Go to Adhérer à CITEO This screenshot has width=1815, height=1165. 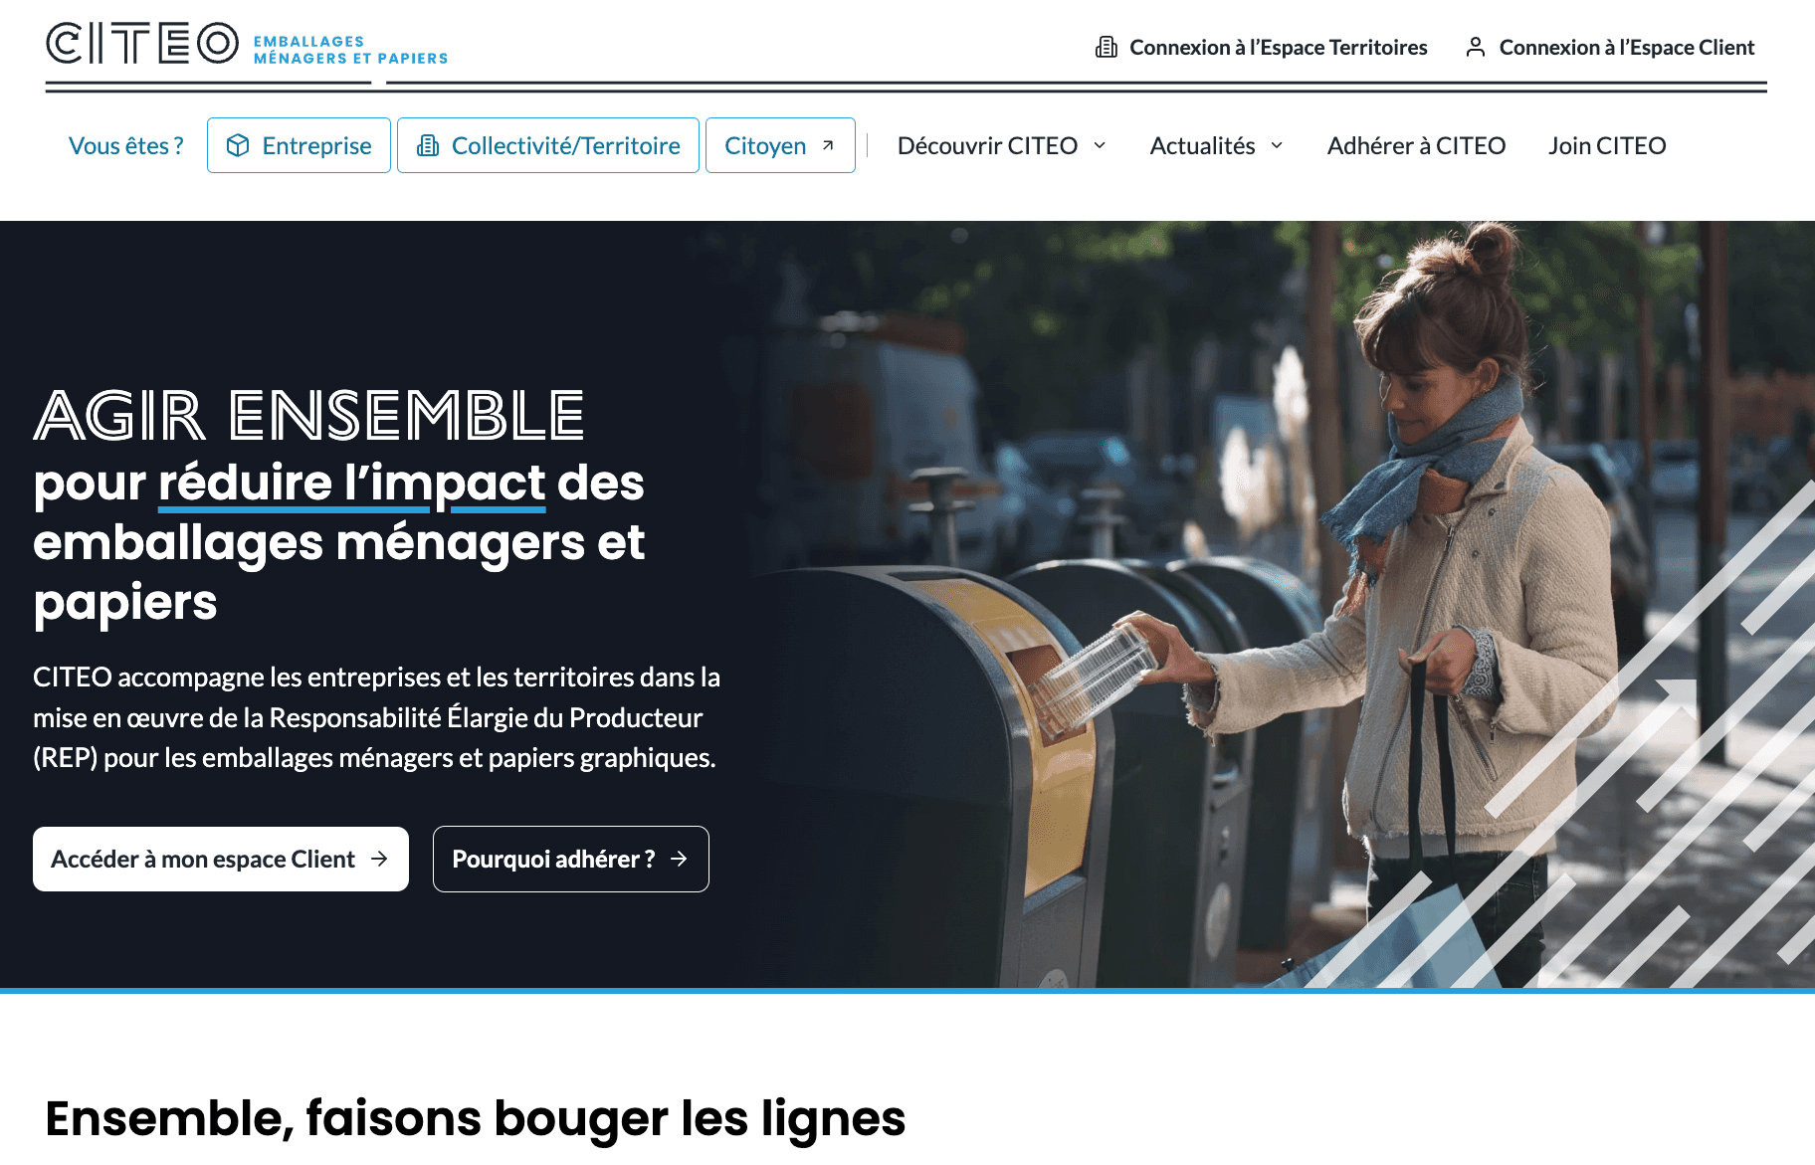[1416, 145]
